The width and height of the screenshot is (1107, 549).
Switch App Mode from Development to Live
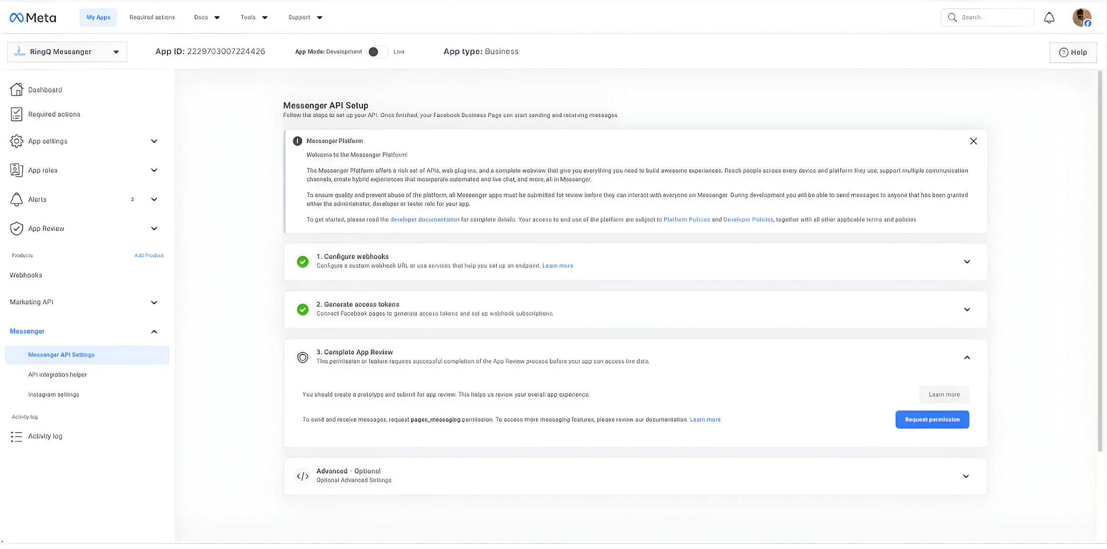tap(378, 52)
